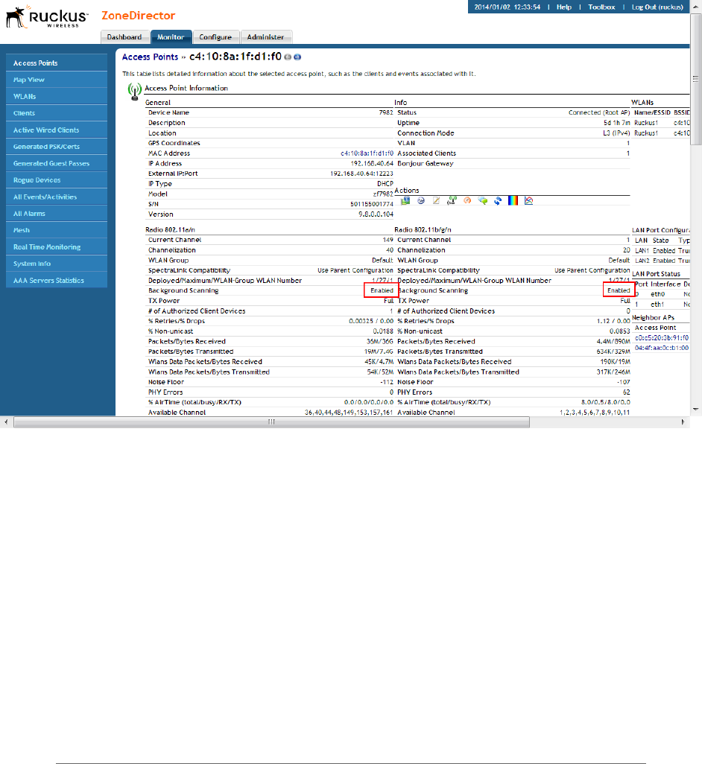The height and width of the screenshot is (764, 702).
Task: Click the Device Name value 7982
Action: click(386, 112)
